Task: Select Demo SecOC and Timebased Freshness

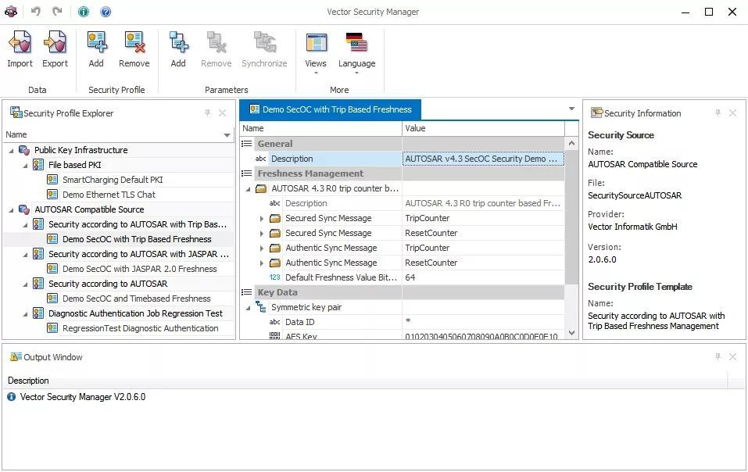Action: tap(137, 299)
